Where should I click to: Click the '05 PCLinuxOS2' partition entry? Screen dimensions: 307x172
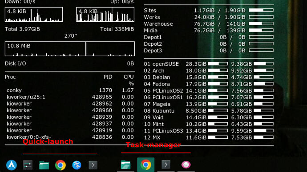[x=163, y=91]
